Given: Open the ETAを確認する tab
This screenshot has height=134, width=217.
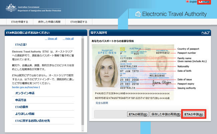Looking at the screenshot, I should [79, 22].
